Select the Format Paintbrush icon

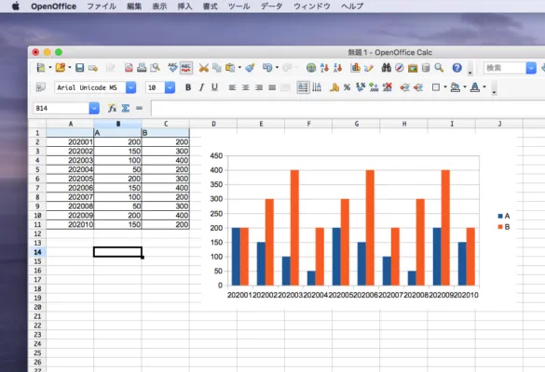[250, 68]
